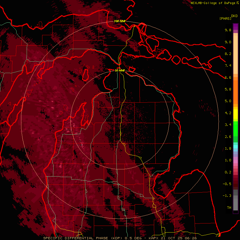Click the TH threshold label on the legend
The width and height of the screenshot is (240, 240).
click(x=229, y=207)
